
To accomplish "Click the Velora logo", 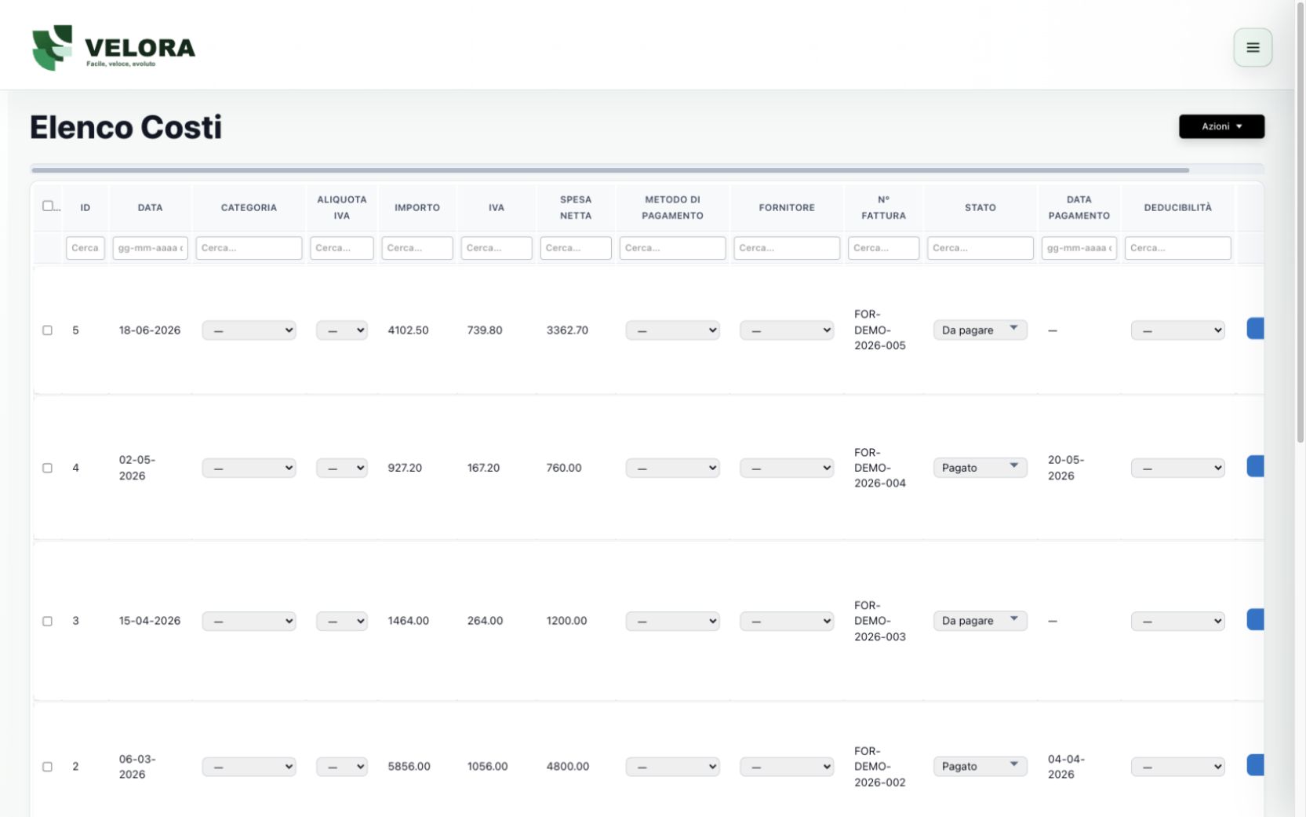I will tap(114, 48).
